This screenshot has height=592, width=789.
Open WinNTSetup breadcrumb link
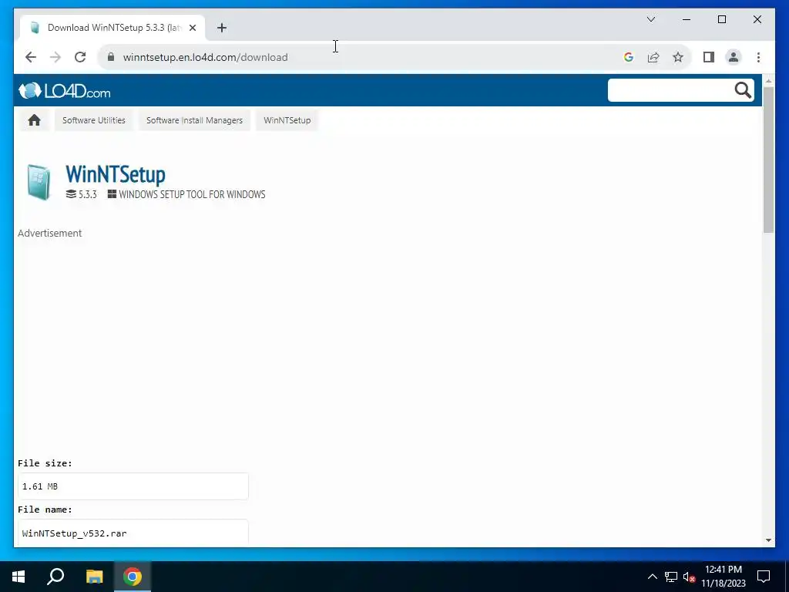(287, 120)
